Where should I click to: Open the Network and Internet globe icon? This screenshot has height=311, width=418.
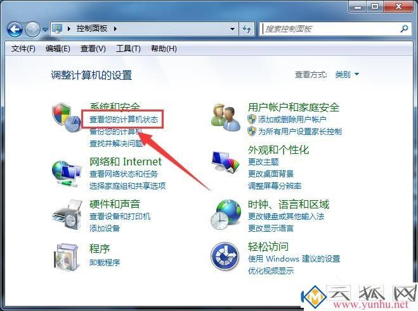click(x=67, y=174)
